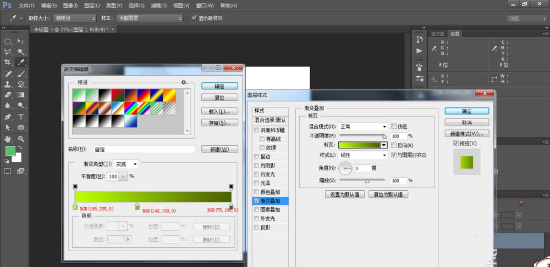Open gradient presets gear menu
550x267 pixels.
tap(185, 82)
